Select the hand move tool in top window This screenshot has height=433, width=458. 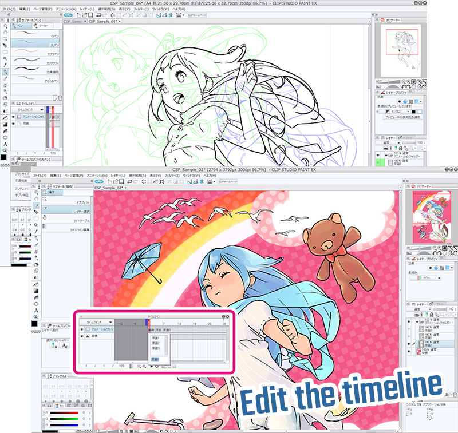pos(5,33)
